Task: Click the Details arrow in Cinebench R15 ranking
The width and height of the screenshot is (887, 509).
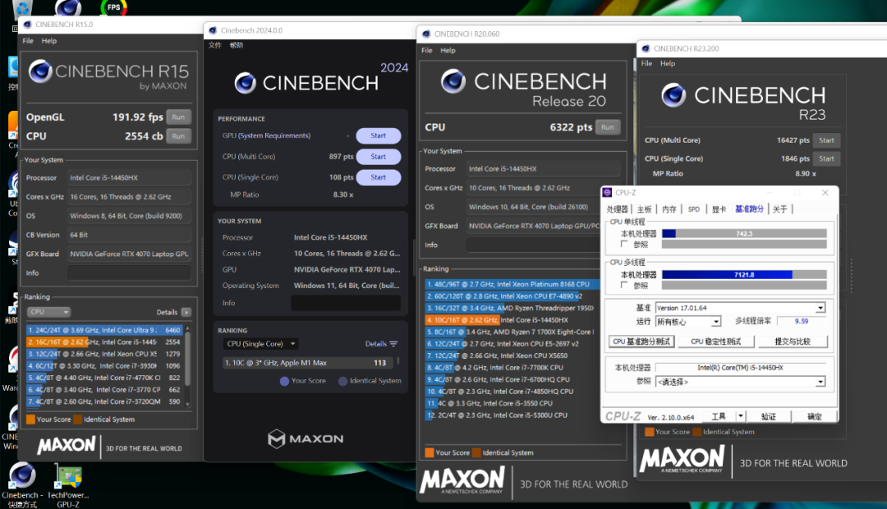Action: coord(186,312)
